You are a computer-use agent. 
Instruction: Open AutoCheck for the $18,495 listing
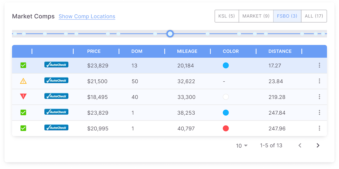(x=56, y=96)
